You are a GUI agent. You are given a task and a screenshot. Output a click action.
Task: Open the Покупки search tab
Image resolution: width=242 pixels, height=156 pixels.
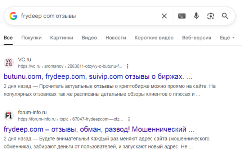[x=31, y=38]
